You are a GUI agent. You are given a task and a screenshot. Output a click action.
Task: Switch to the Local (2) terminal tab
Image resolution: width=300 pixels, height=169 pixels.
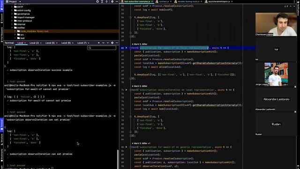pos(34,43)
